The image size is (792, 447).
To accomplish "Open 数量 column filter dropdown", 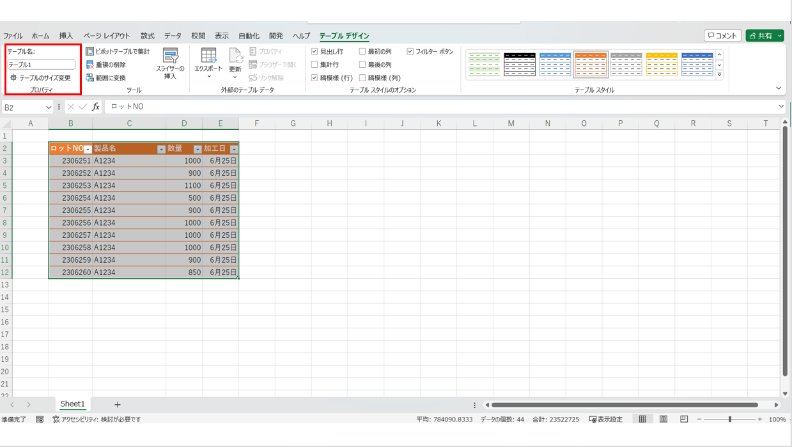I will pos(198,149).
